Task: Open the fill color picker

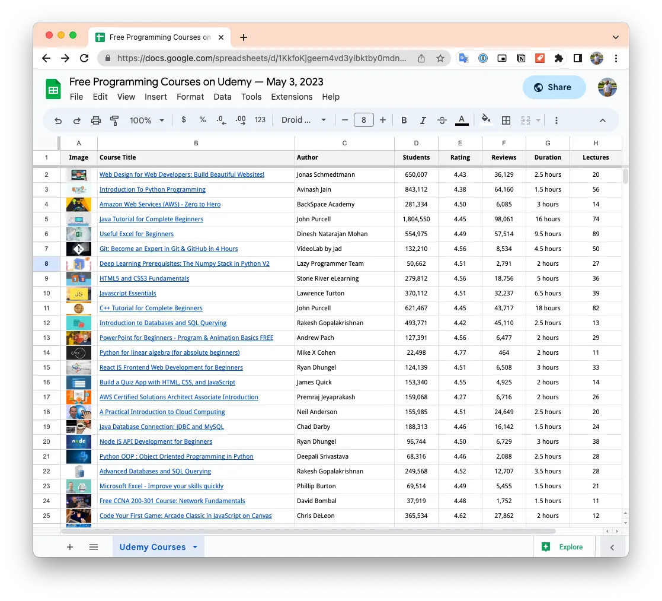Action: coord(485,119)
